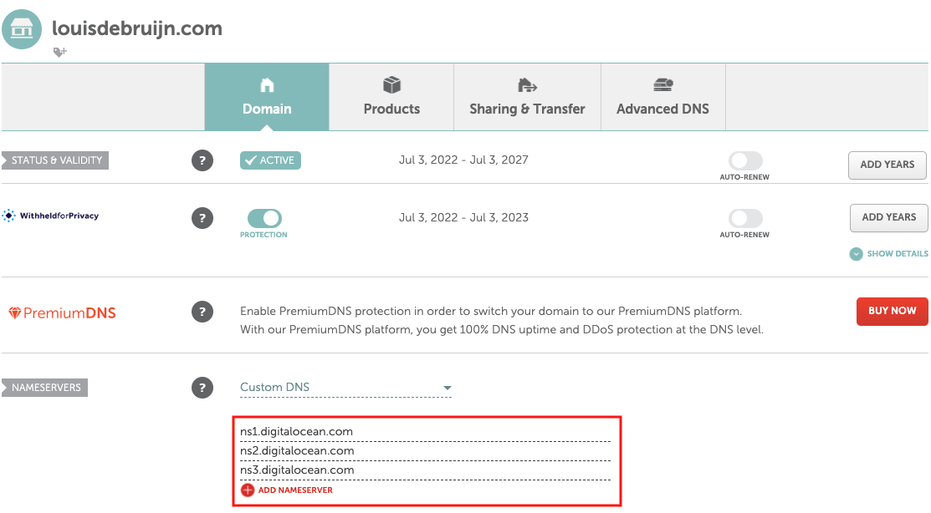Click Add Years for domain registration
The height and width of the screenshot is (513, 931).
click(x=887, y=165)
